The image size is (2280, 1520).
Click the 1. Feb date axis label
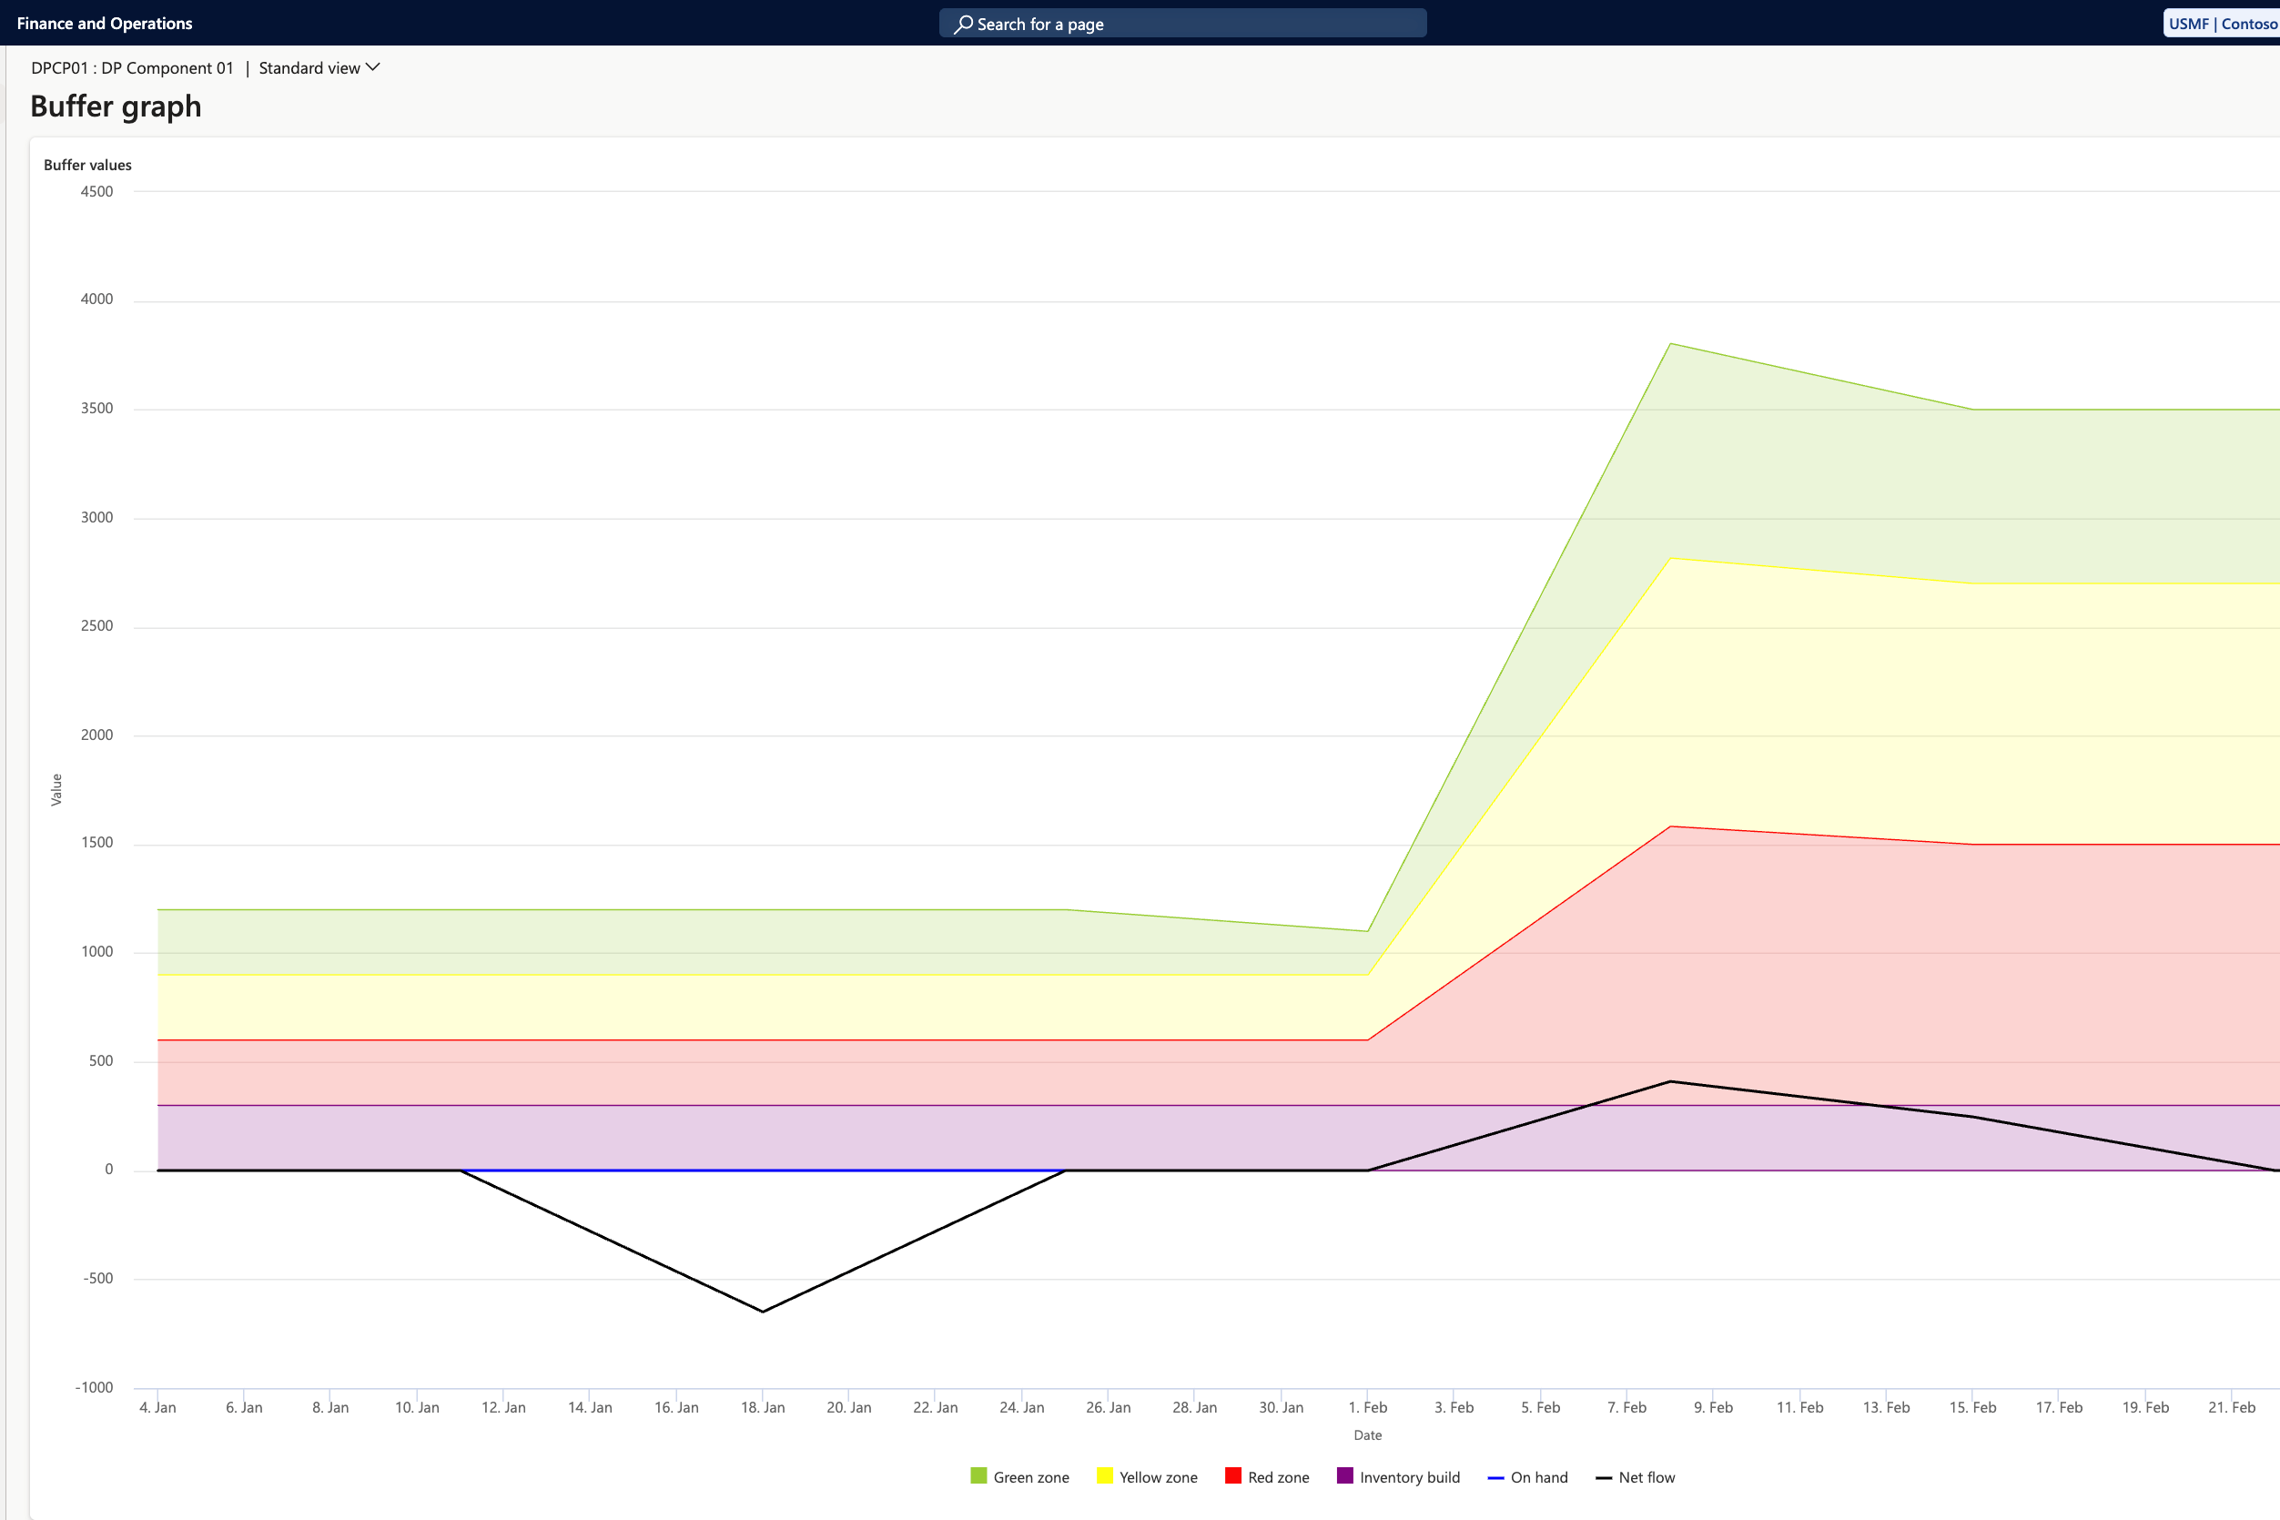pyautogui.click(x=1367, y=1406)
